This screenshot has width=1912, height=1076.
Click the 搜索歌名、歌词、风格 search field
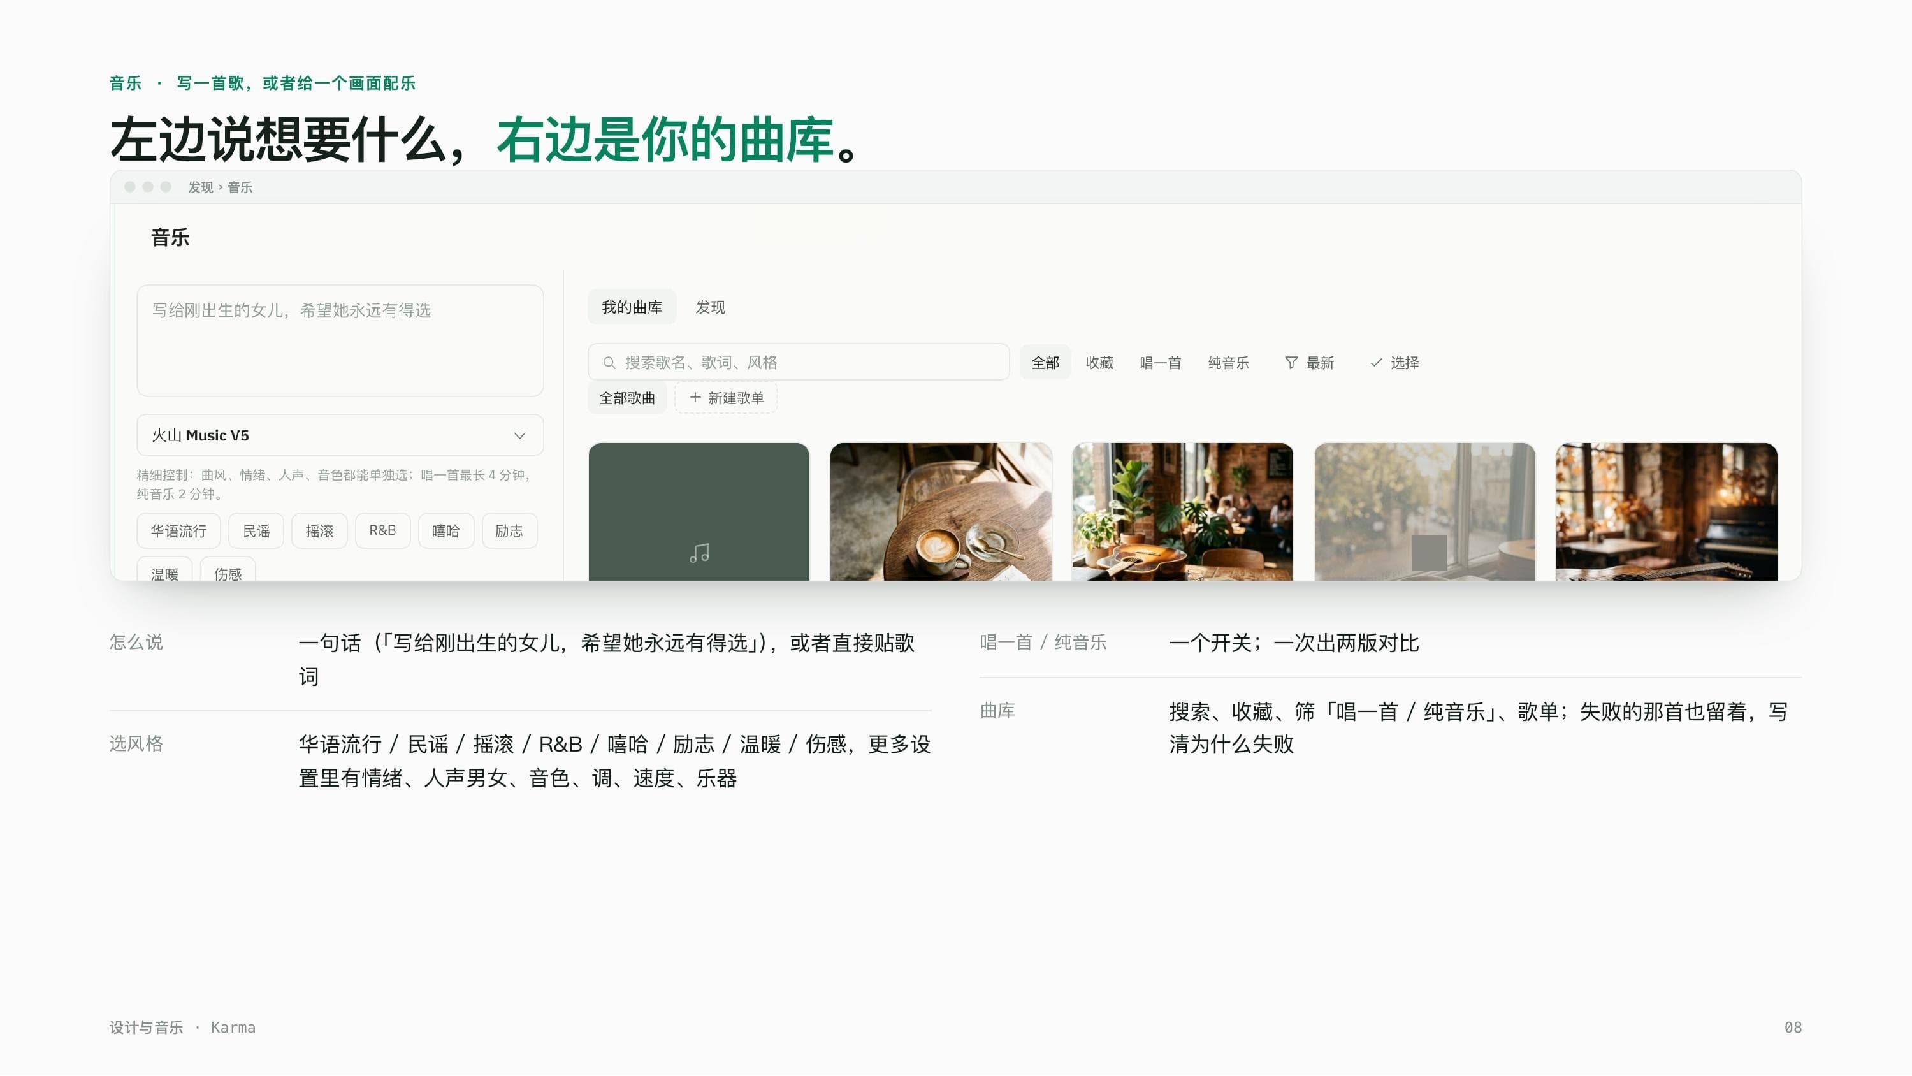[799, 362]
